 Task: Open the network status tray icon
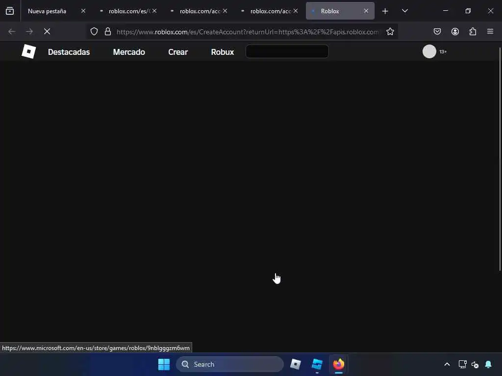463,364
